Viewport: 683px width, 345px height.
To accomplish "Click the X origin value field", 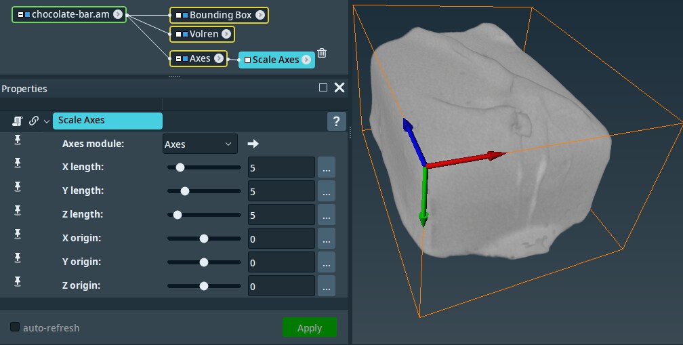I will pos(281,239).
